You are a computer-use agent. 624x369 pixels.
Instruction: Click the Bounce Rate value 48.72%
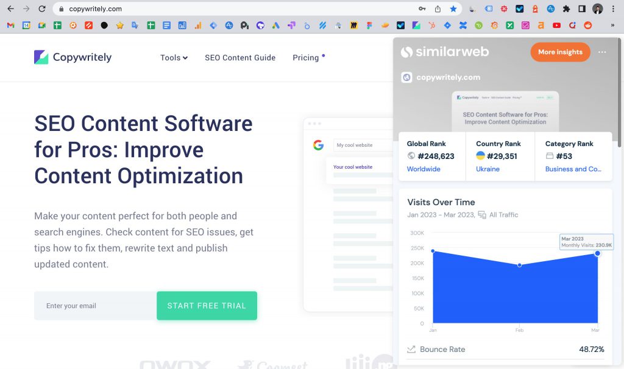point(591,350)
